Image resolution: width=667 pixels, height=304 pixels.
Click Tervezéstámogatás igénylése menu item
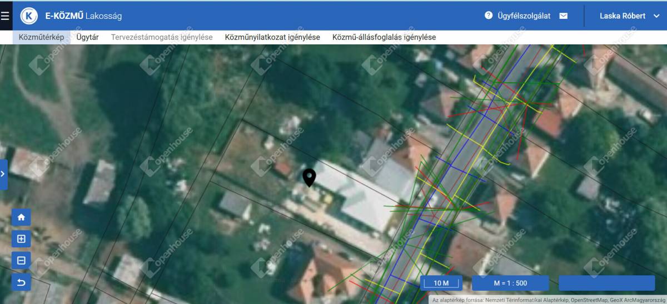[162, 37]
